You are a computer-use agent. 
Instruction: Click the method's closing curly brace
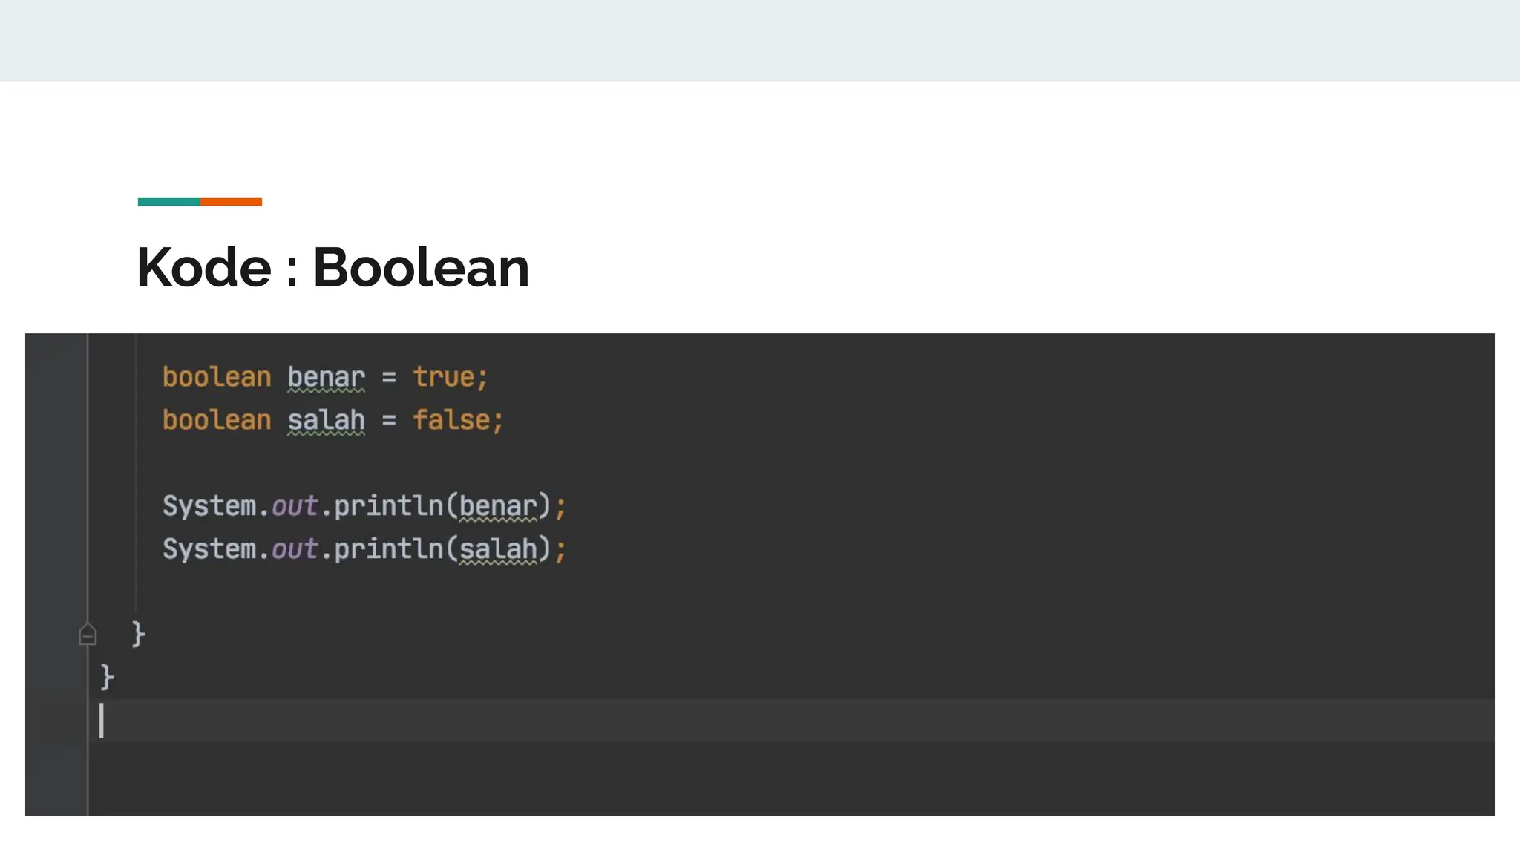(139, 635)
